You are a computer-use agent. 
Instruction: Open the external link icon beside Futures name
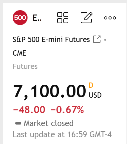pyautogui.click(x=97, y=39)
